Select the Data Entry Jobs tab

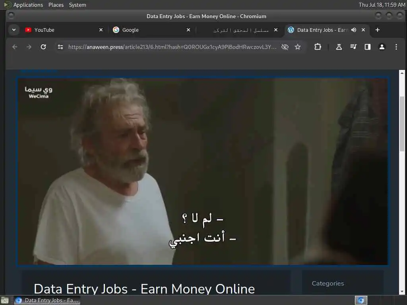[322, 30]
